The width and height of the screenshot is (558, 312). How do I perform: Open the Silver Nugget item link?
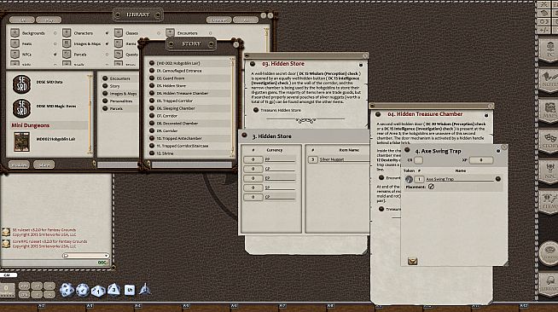coord(332,159)
